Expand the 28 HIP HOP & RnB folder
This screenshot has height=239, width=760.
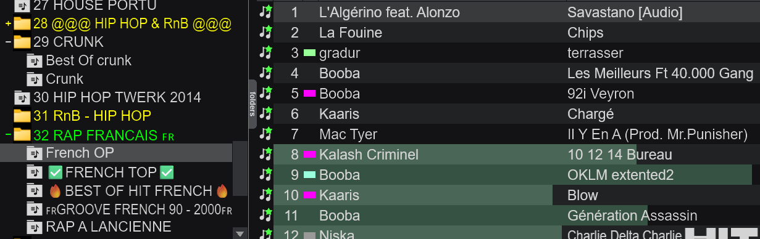pyautogui.click(x=7, y=24)
